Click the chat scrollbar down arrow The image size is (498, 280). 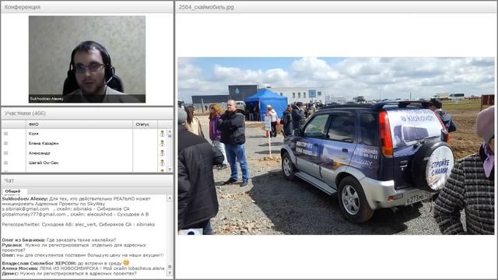pos(170,273)
